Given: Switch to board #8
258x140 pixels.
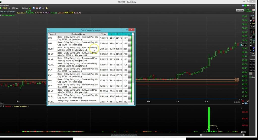Looking at the screenshot, I should click(253, 71).
